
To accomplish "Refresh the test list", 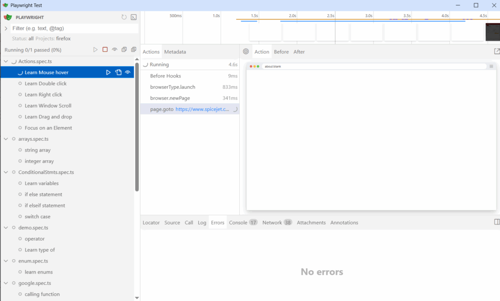I will point(124,17).
